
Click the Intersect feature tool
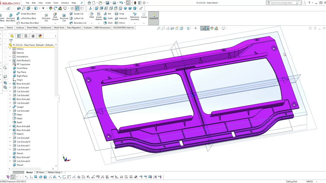click(121, 18)
